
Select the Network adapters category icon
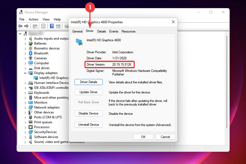click(x=31, y=107)
